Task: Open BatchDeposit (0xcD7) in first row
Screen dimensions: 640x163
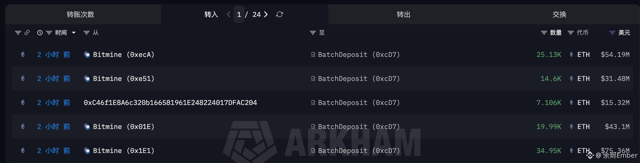Action: [359, 55]
